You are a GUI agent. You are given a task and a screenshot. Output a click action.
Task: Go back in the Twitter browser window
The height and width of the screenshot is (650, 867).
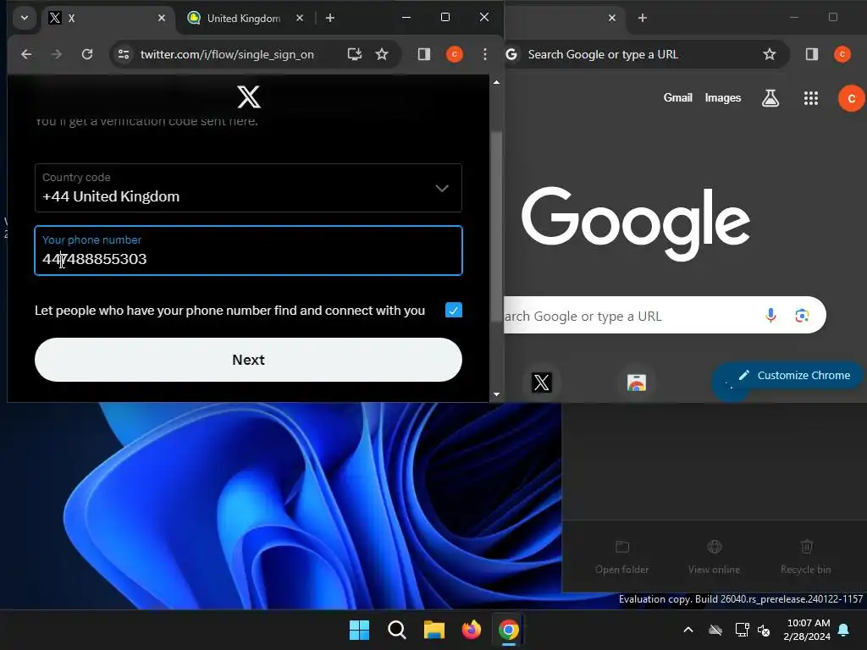(x=26, y=54)
